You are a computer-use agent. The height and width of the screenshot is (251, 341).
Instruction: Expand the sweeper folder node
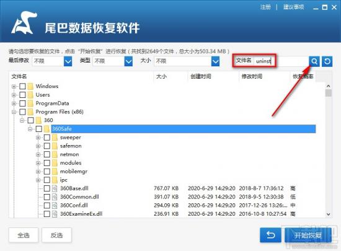pyautogui.click(x=38, y=138)
